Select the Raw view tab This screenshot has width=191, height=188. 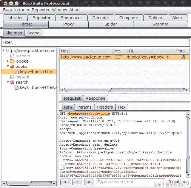point(68,107)
